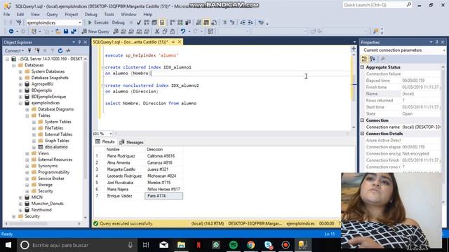449x252 pixels.
Task: Click the New Query button
Action: click(95, 31)
